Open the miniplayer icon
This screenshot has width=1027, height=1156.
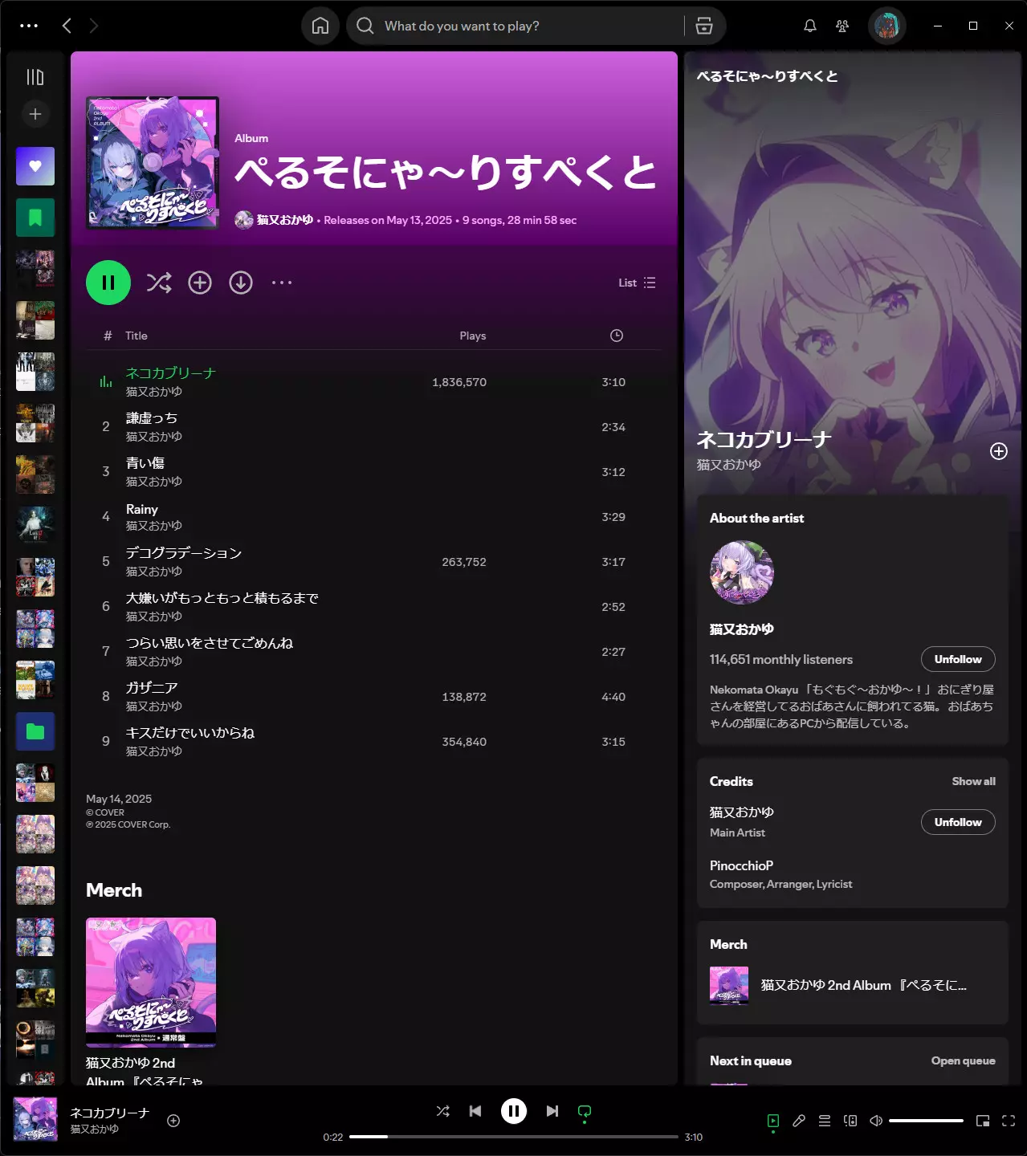[x=983, y=1121]
